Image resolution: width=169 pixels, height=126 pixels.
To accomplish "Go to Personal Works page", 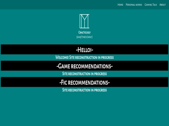I will 134,5.
